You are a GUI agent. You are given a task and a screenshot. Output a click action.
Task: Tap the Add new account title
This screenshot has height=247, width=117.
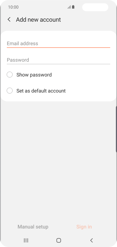[38, 20]
